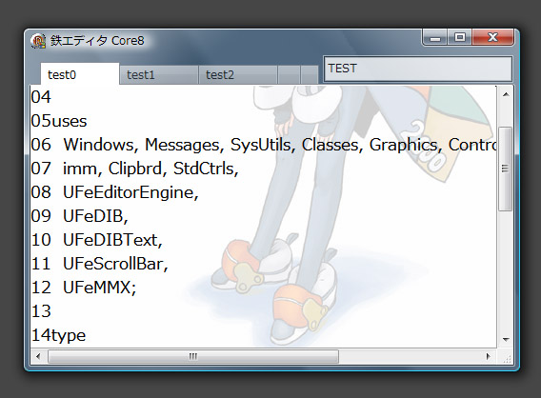Click the horizontal scrollbar left arrow
541x398 pixels.
38,356
